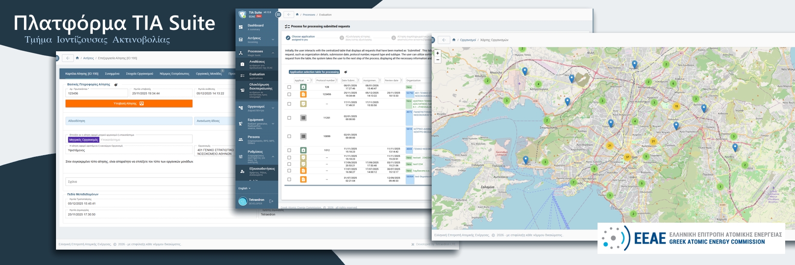Click the Σχόλια comments field
The image size is (795, 265).
coord(150,182)
